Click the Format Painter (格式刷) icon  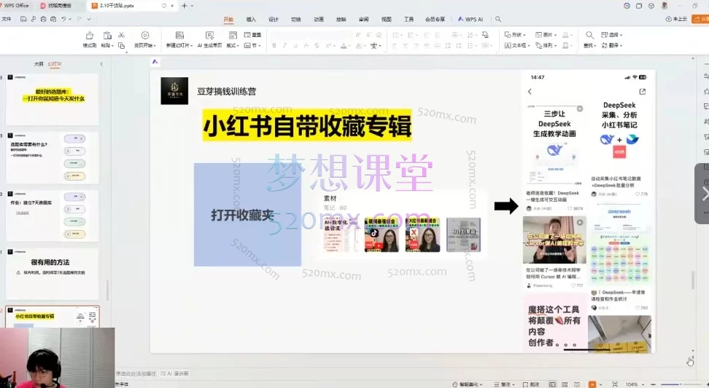coord(90,35)
